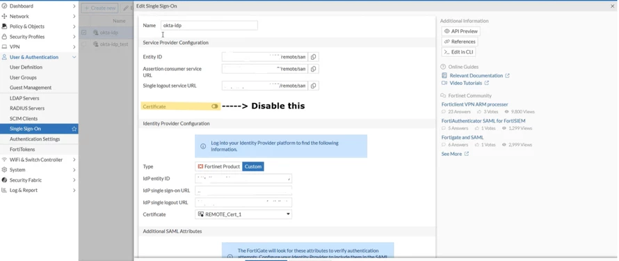The height and width of the screenshot is (261, 619).
Task: Open Fortigate and SAML community post
Action: point(463,137)
